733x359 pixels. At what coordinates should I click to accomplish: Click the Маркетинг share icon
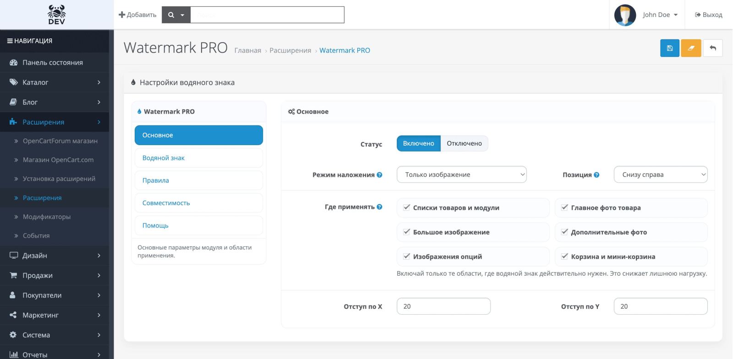click(x=13, y=315)
